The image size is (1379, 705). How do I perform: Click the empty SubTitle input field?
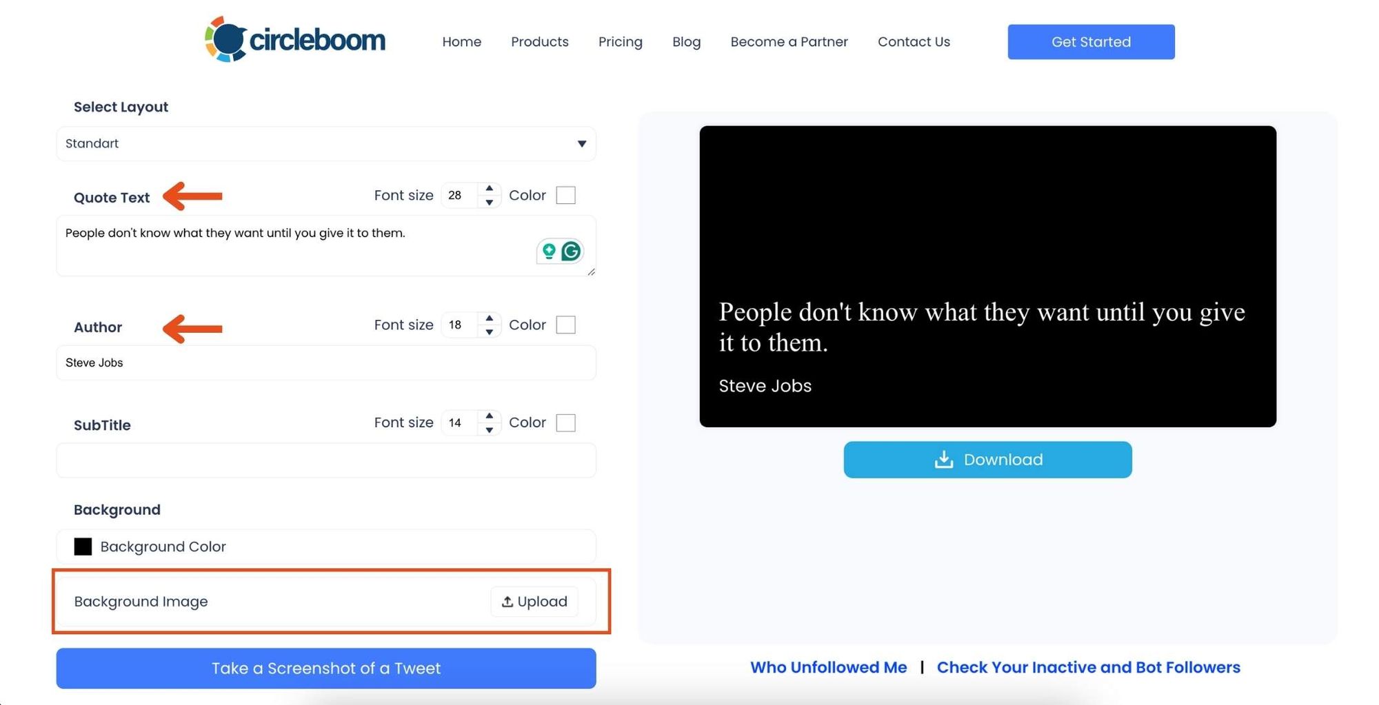326,460
